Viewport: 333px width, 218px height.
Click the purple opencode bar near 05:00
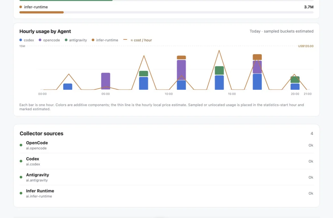[x=106, y=81]
